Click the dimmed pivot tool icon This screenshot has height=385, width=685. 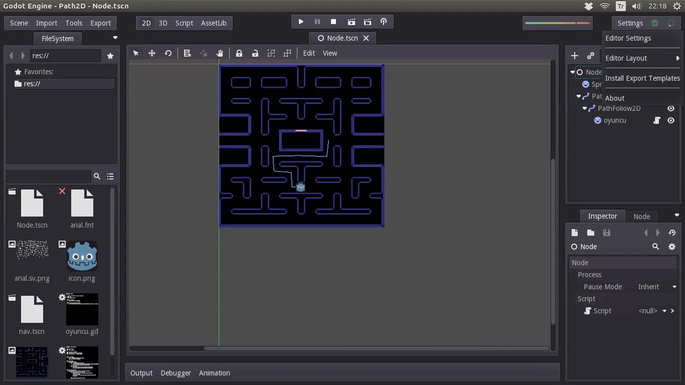(203, 53)
